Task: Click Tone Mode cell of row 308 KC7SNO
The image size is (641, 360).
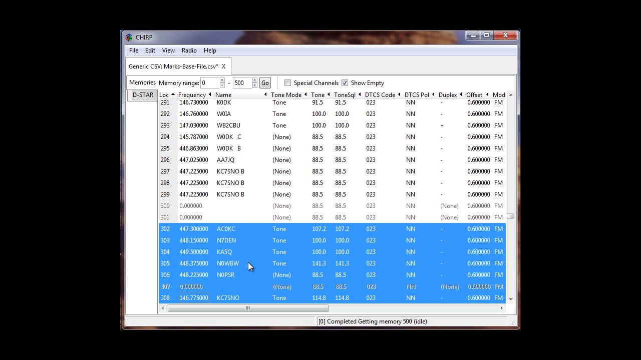Action: [279, 298]
